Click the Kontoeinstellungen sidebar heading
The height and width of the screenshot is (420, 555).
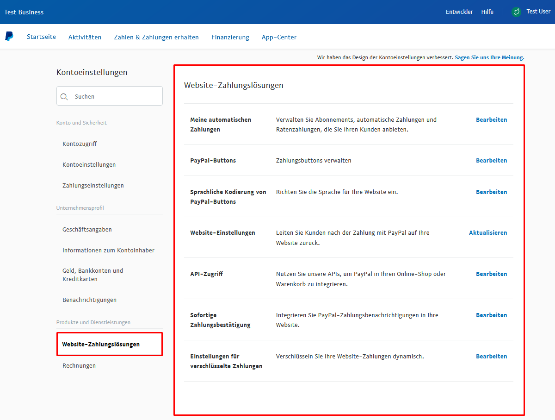click(92, 72)
